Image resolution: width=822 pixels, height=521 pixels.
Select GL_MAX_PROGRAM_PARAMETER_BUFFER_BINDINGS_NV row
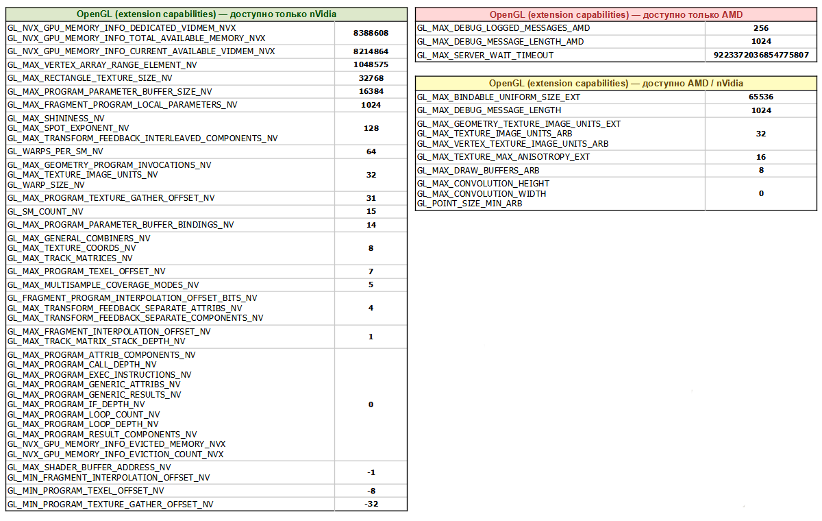click(206, 225)
